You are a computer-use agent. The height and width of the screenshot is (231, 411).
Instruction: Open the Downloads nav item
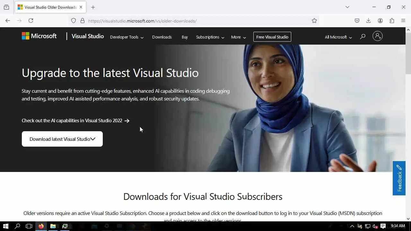coord(162,37)
